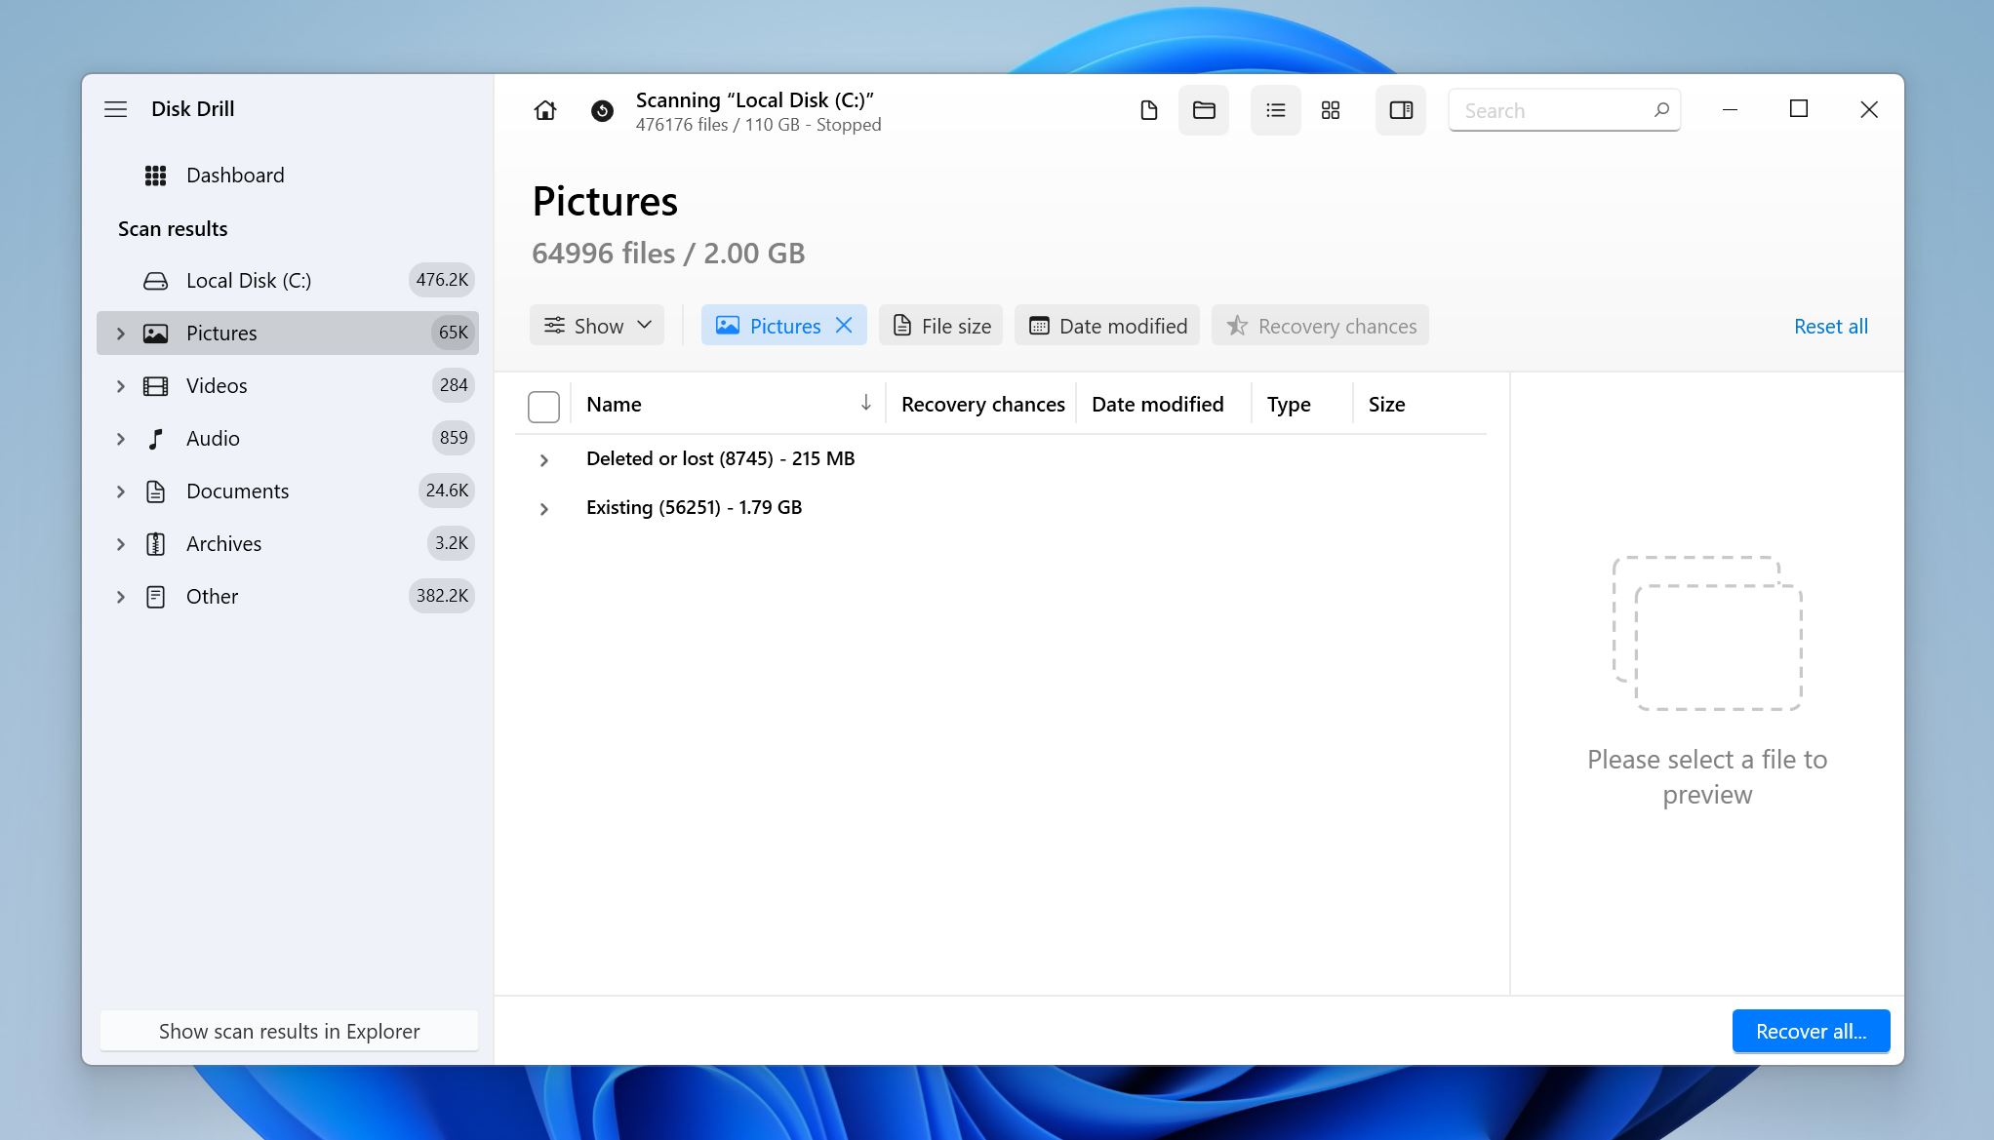Switch to list view icon

[1272, 109]
